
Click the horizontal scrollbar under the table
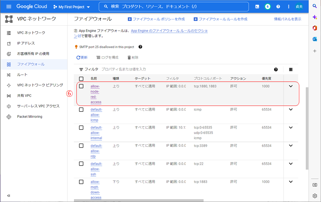pos(136,200)
